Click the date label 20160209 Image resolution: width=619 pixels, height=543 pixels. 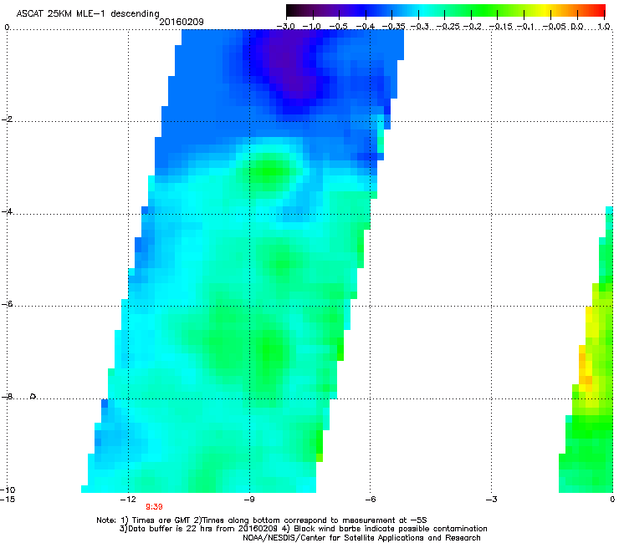pyautogui.click(x=182, y=22)
